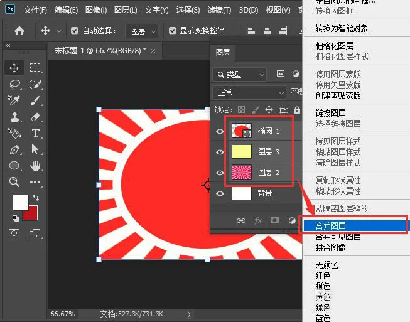Click lock position icon
The image size is (410, 322).
pos(269,110)
